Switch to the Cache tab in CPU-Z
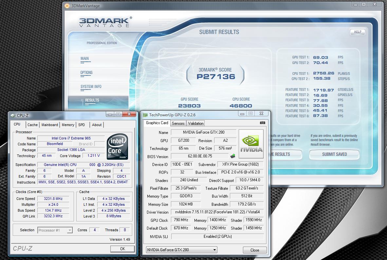 [33, 125]
